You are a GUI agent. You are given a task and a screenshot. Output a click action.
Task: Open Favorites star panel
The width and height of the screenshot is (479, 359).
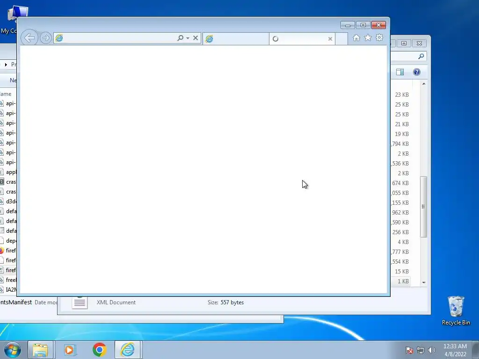[368, 38]
